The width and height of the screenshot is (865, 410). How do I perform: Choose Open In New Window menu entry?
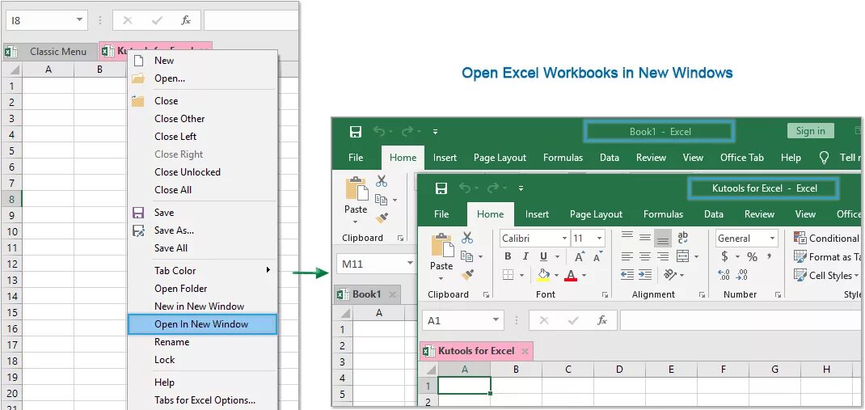(202, 324)
